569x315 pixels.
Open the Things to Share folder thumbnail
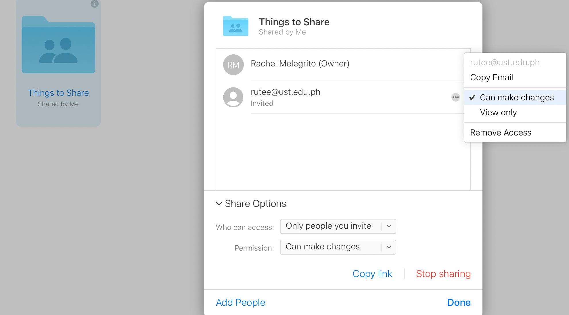click(58, 45)
